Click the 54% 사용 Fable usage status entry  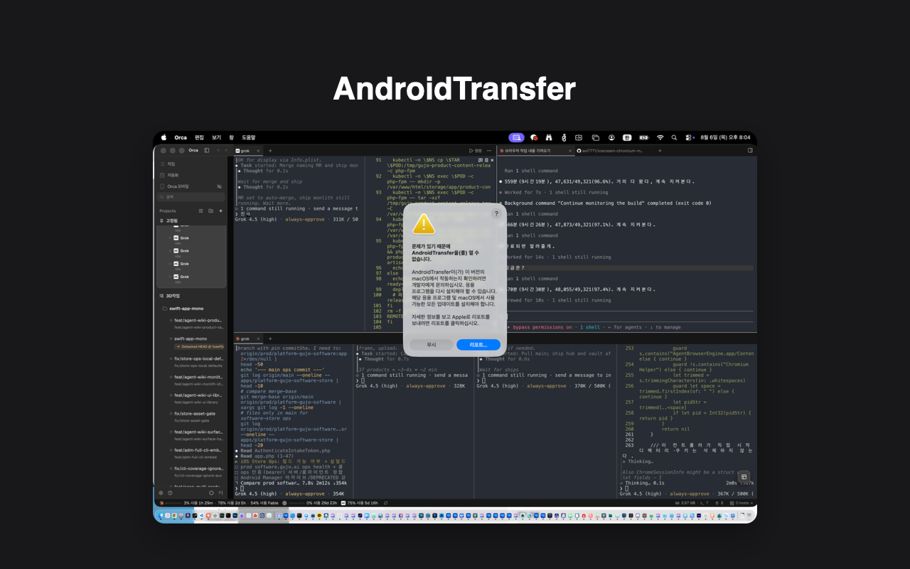tap(264, 503)
